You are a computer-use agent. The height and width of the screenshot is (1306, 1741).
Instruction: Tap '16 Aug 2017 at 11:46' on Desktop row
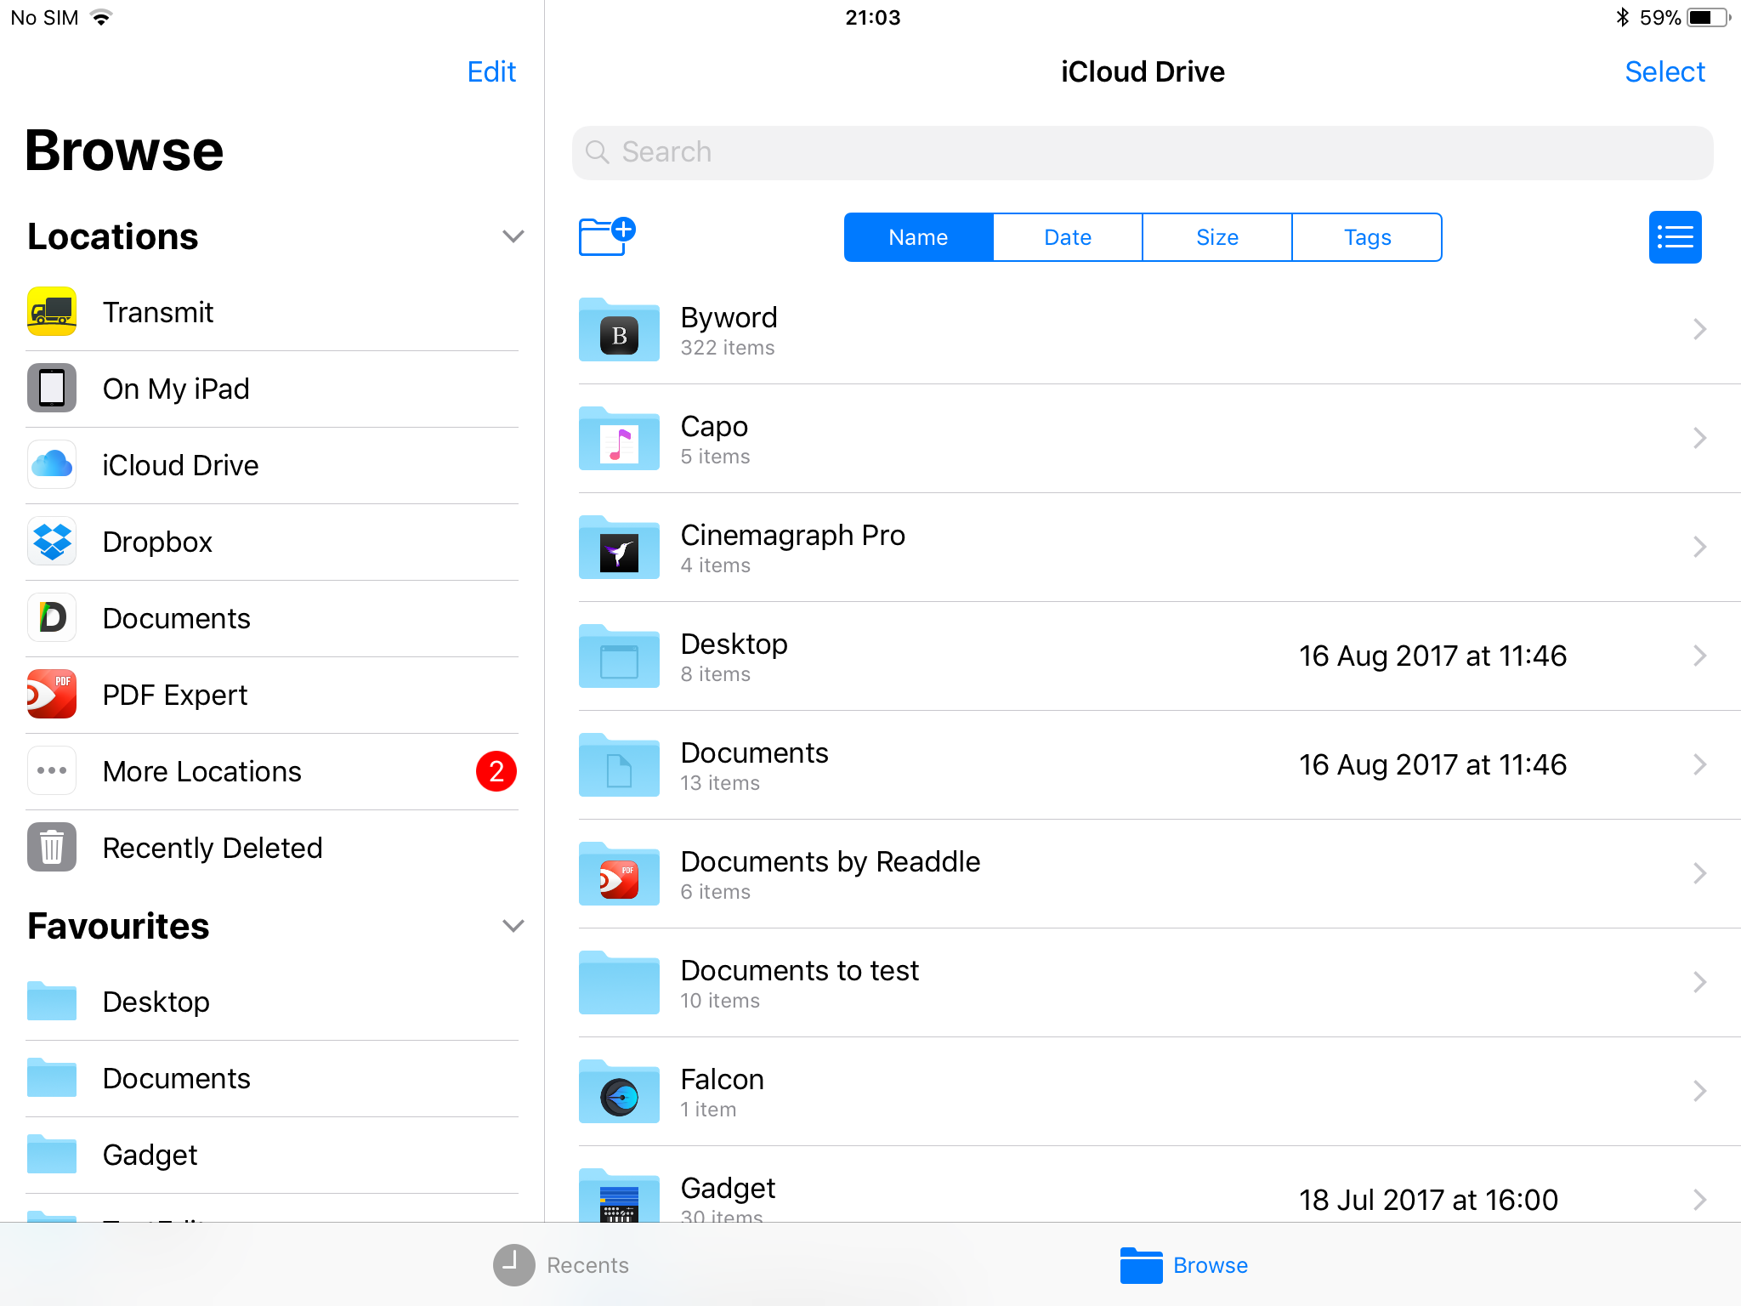pos(1432,656)
